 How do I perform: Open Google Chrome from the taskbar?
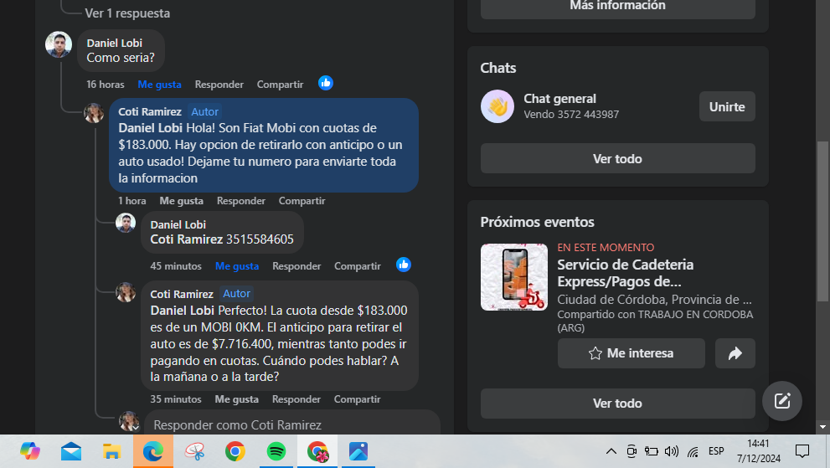click(x=235, y=451)
